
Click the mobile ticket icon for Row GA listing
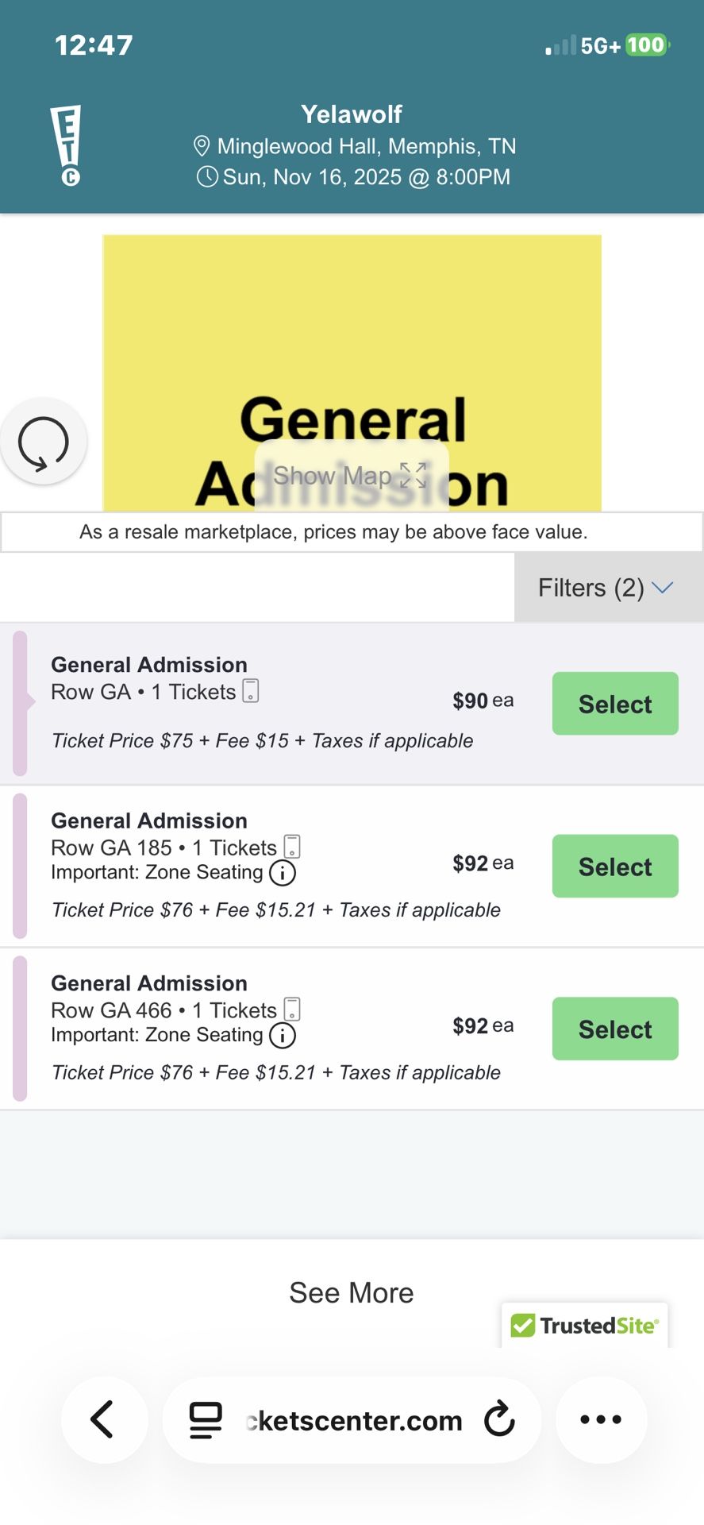coord(250,690)
